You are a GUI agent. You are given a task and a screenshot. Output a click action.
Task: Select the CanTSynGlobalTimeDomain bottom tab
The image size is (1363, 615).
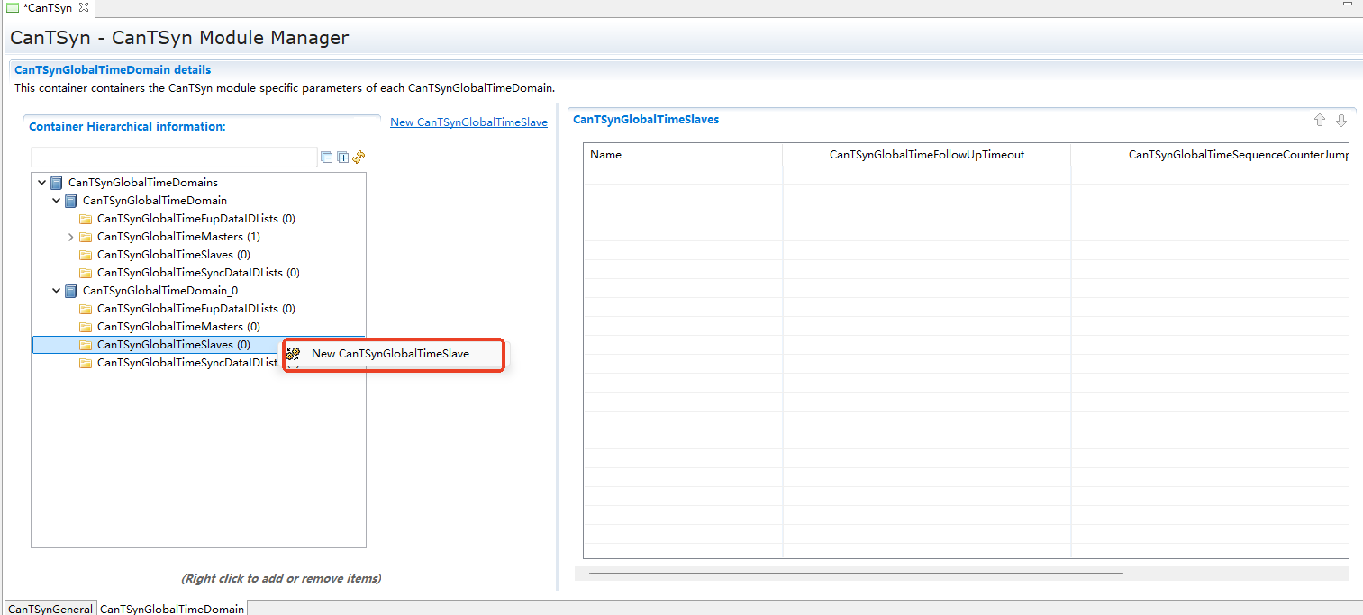pyautogui.click(x=172, y=609)
